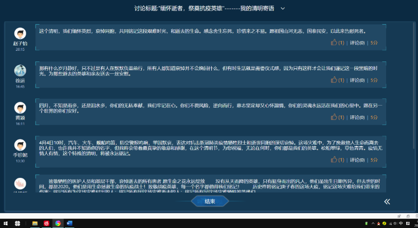The height and width of the screenshot is (228, 418).
Task: Click 徐运's profile avatar
Action: pos(20,71)
